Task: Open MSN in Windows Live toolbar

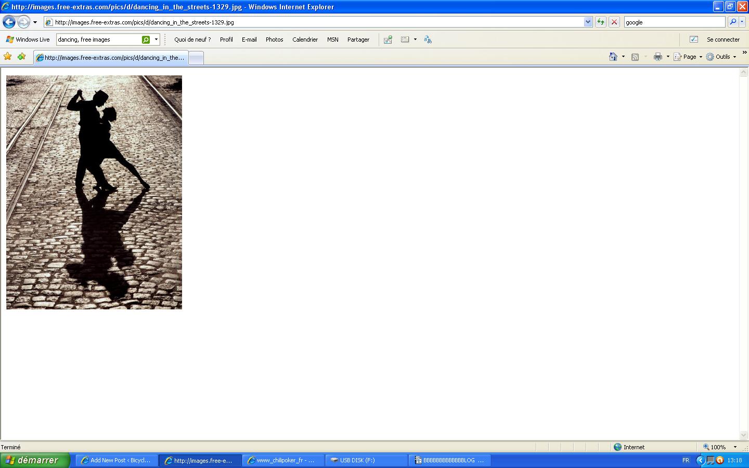Action: click(x=333, y=40)
